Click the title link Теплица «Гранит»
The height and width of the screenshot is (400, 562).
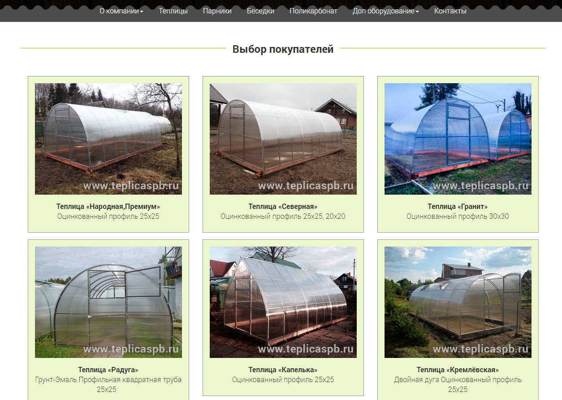pos(458,207)
